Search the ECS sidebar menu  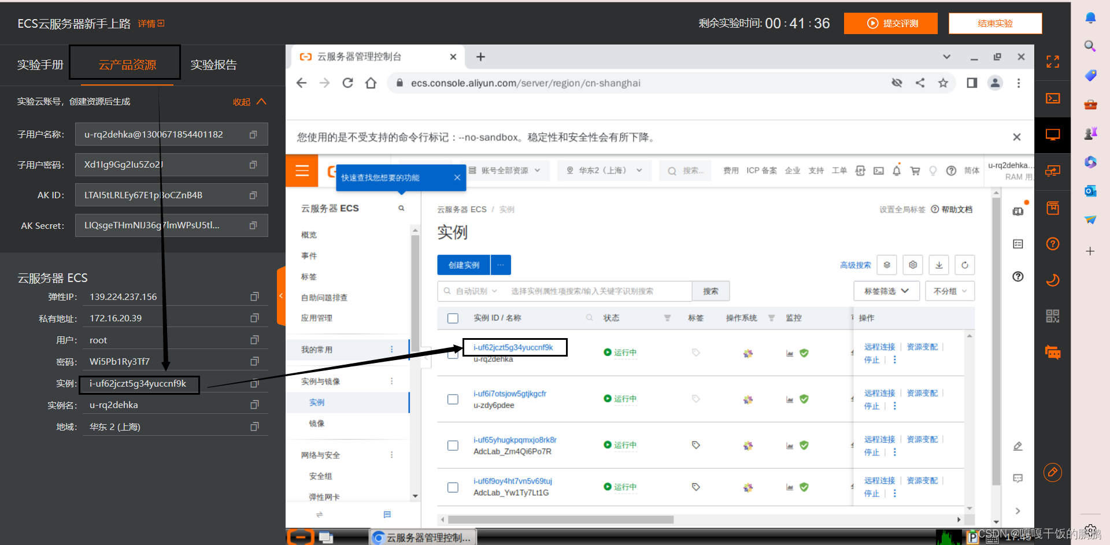pyautogui.click(x=401, y=208)
